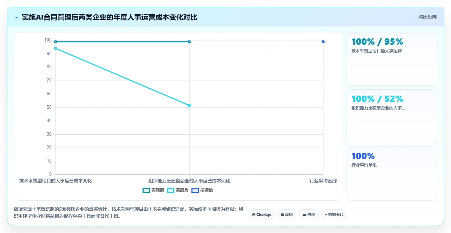Viewport: 451px width, 233px height.
Task: Click x-axis label 行业平均基线
Action: pos(323,181)
